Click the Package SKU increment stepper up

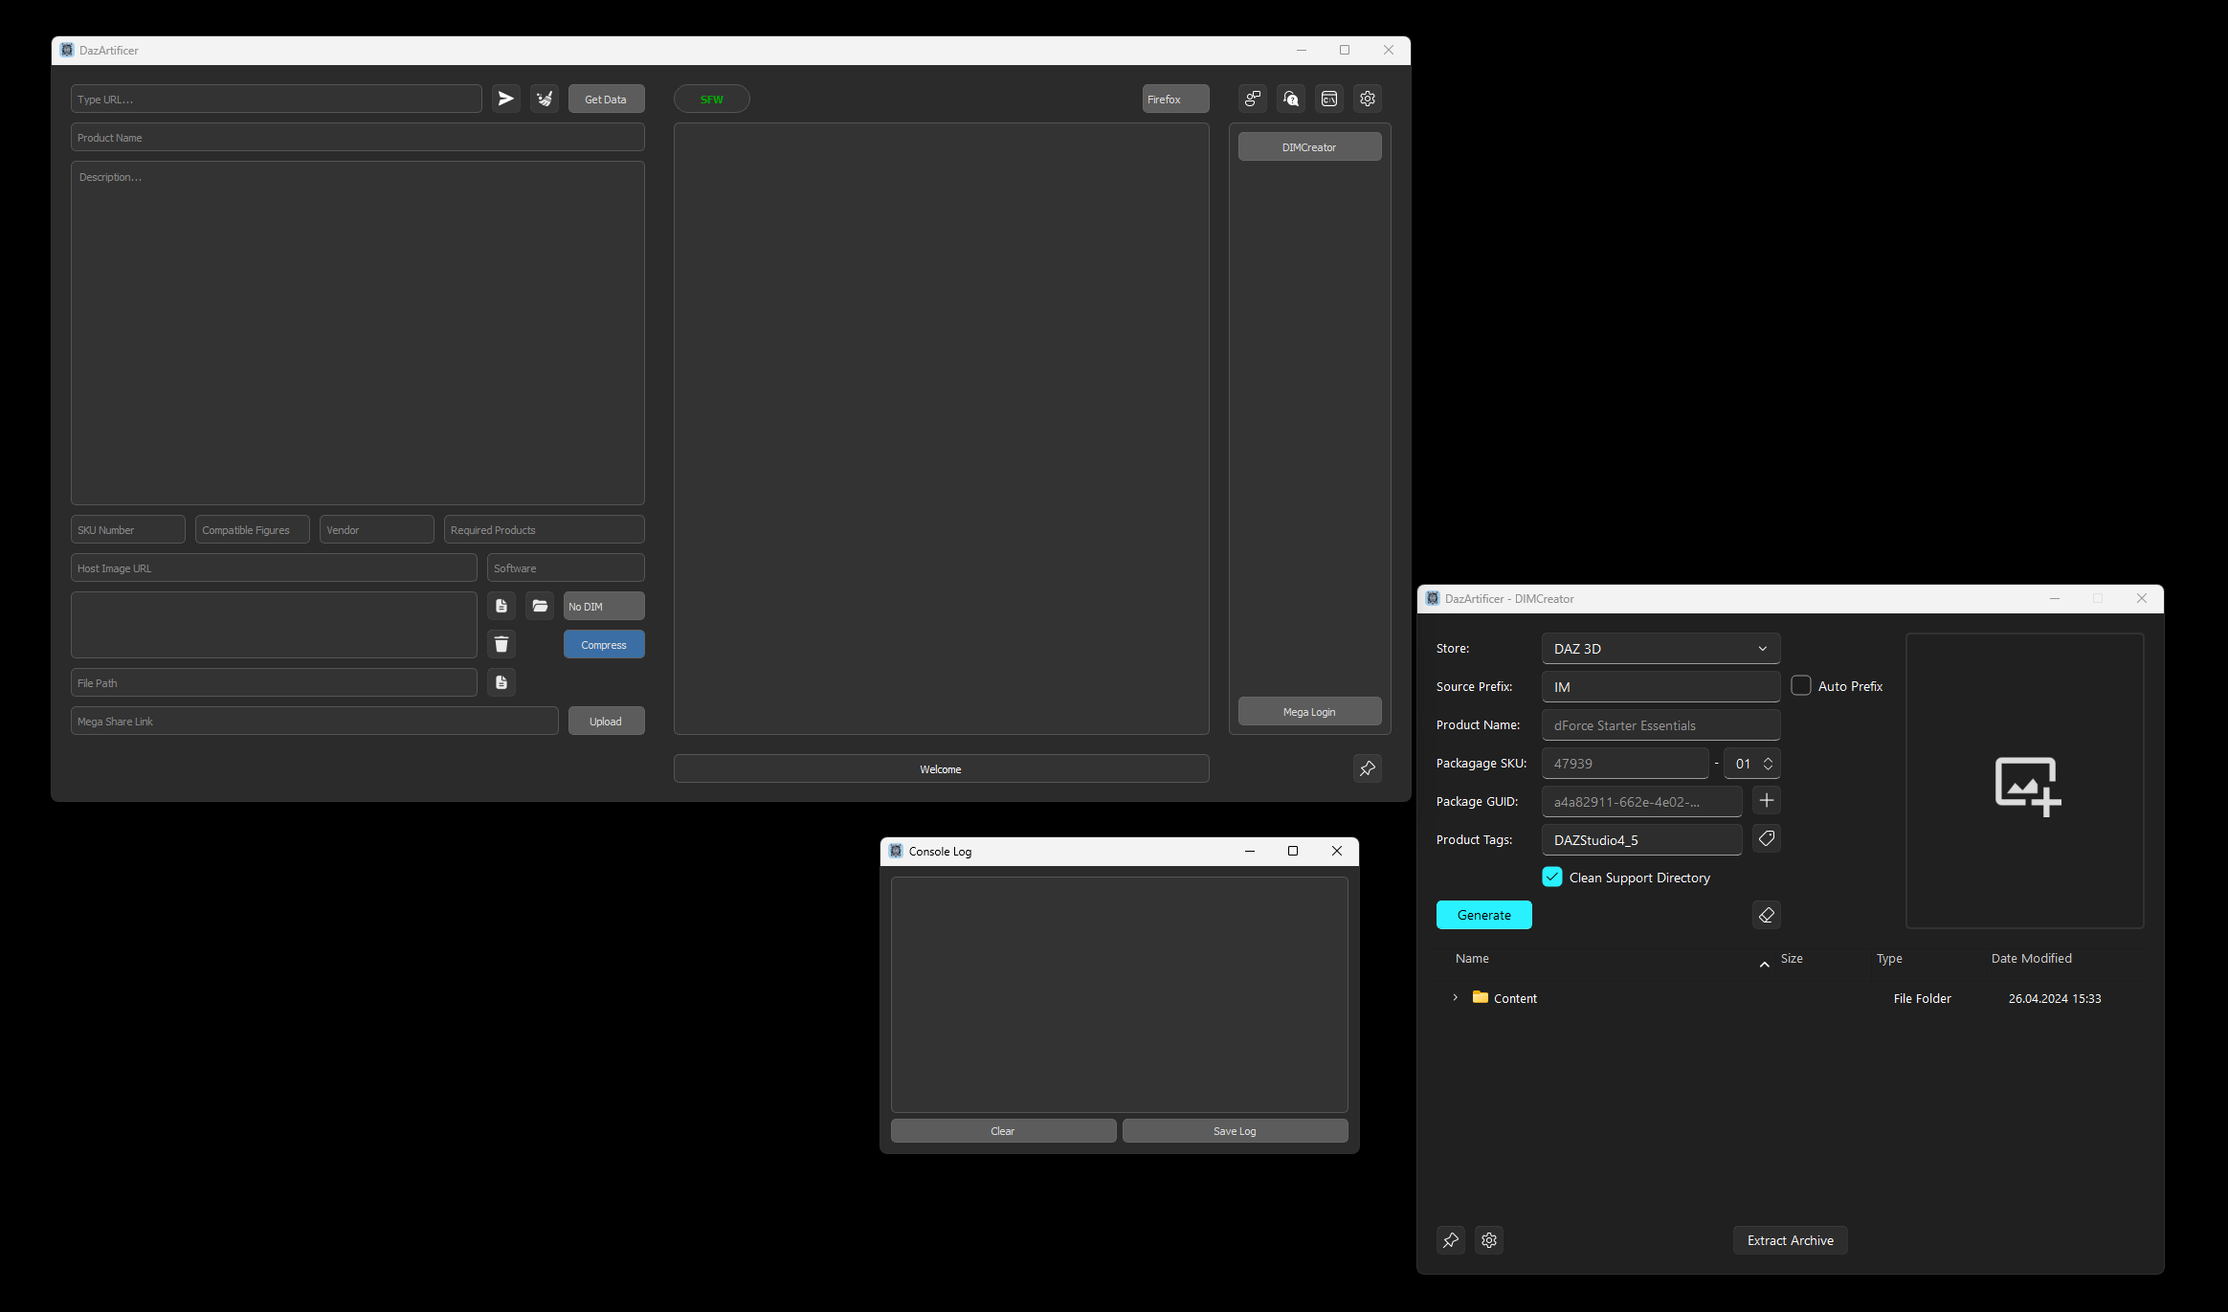pyautogui.click(x=1768, y=759)
